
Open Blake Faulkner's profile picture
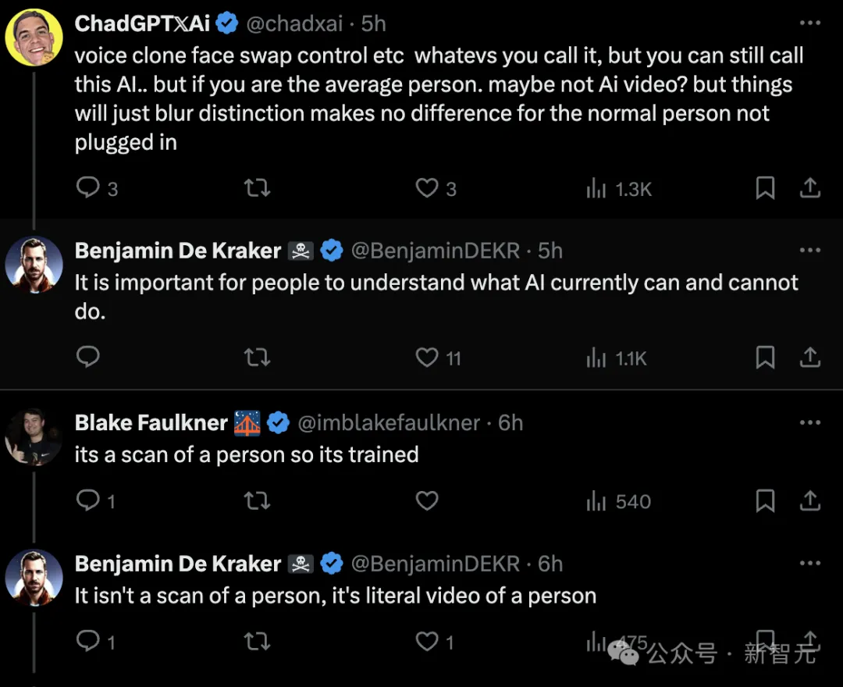pyautogui.click(x=34, y=436)
